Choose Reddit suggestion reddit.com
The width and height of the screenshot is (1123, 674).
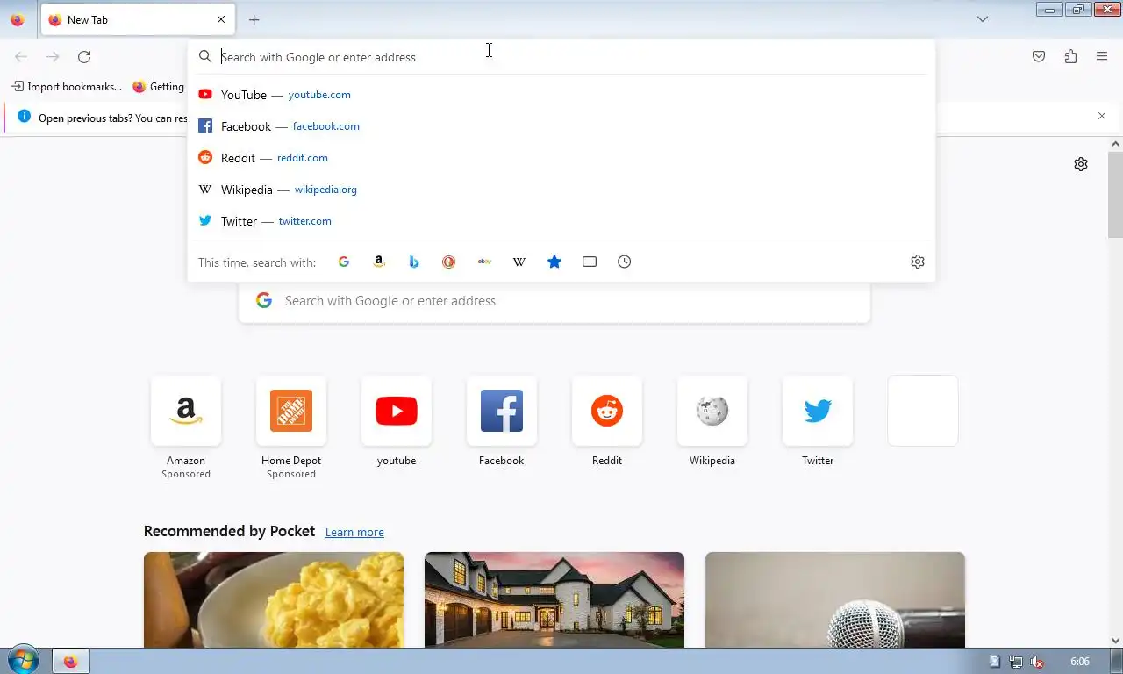561,158
